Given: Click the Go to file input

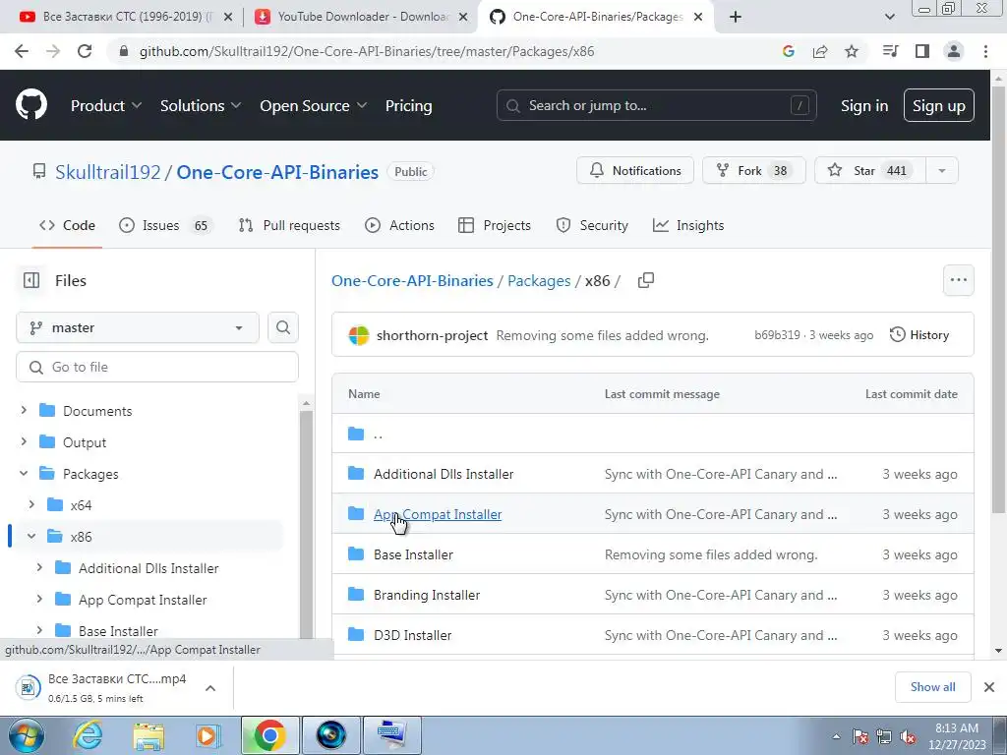Looking at the screenshot, I should point(157,367).
